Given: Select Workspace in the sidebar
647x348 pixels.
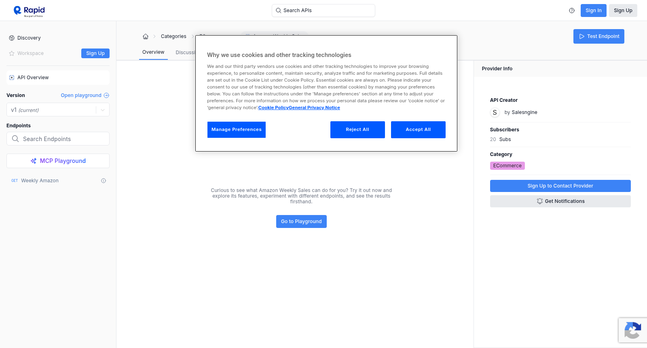Looking at the screenshot, I should [30, 53].
